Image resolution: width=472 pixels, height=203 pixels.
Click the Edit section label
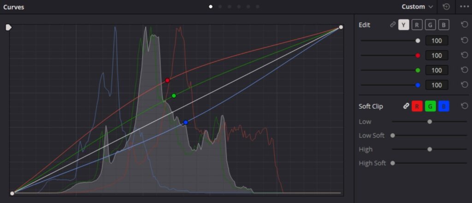pos(364,25)
